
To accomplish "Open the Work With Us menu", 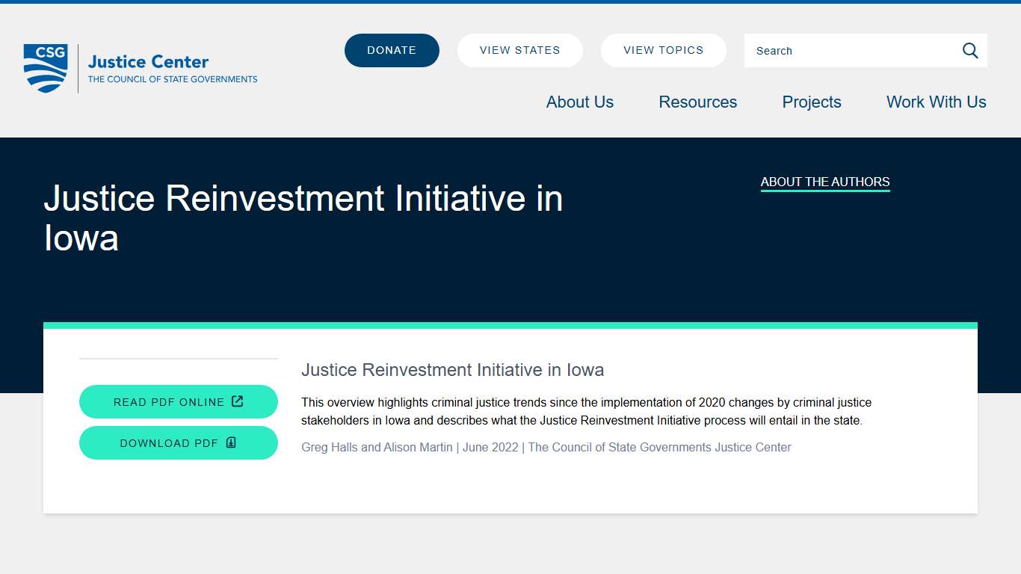I will click(x=936, y=102).
